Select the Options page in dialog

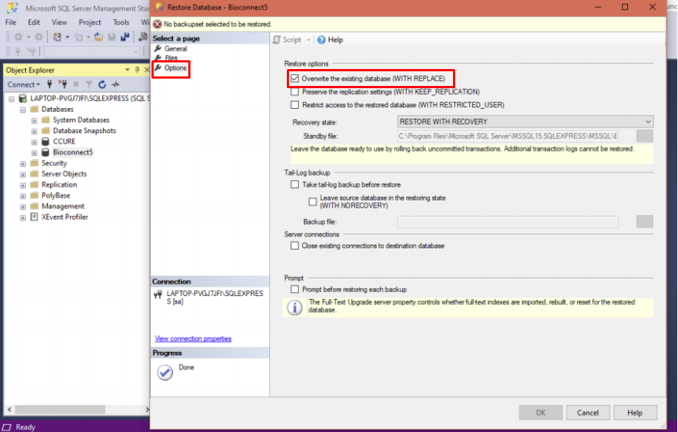coord(175,68)
